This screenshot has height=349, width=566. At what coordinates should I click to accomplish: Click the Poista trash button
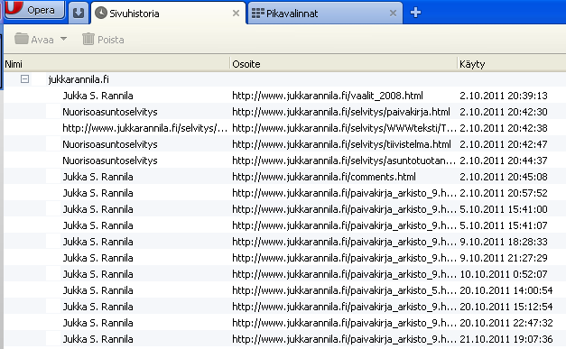click(103, 40)
